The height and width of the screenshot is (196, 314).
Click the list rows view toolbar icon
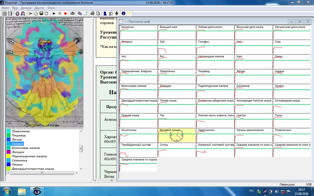[x=10, y=13]
